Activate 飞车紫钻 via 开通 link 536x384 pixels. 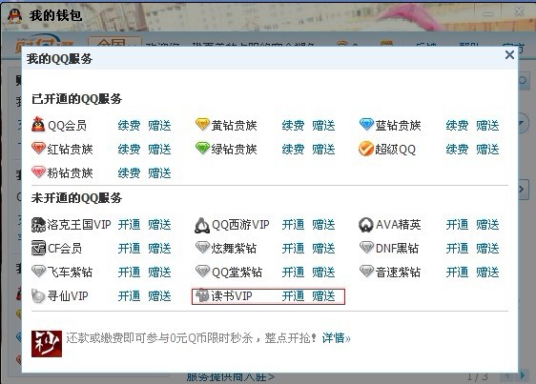(x=129, y=273)
